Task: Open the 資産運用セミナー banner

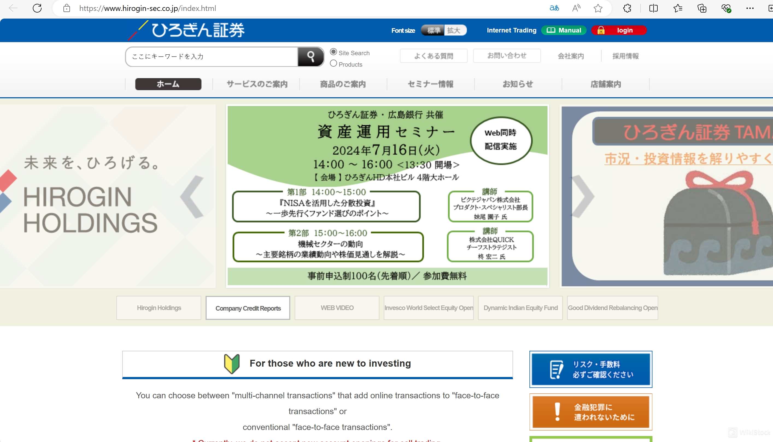Action: click(387, 196)
